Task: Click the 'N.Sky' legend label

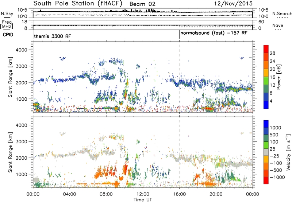Action: [7, 13]
